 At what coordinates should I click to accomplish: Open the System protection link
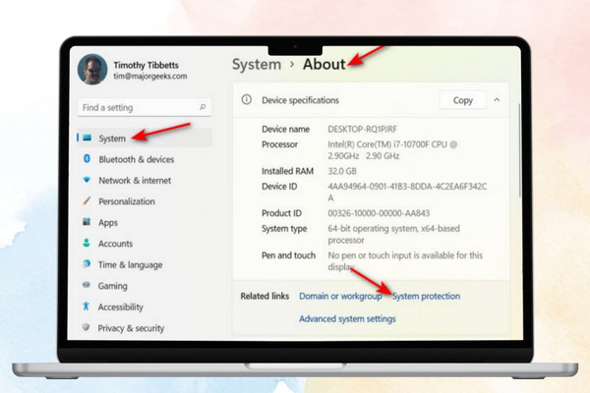pyautogui.click(x=426, y=296)
